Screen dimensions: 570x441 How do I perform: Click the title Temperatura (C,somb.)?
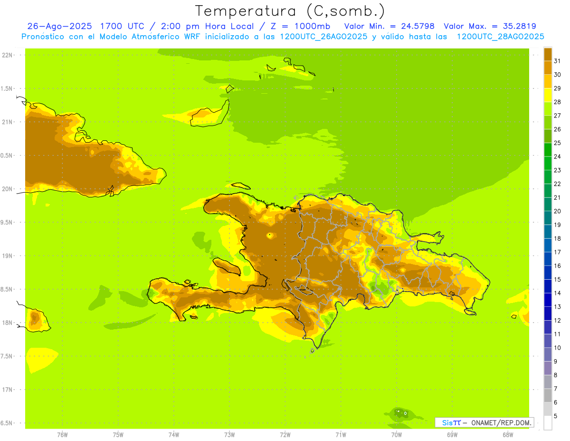[290, 10]
